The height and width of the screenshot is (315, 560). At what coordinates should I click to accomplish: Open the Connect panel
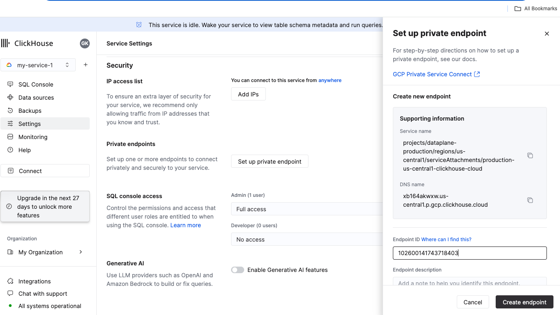point(29,171)
